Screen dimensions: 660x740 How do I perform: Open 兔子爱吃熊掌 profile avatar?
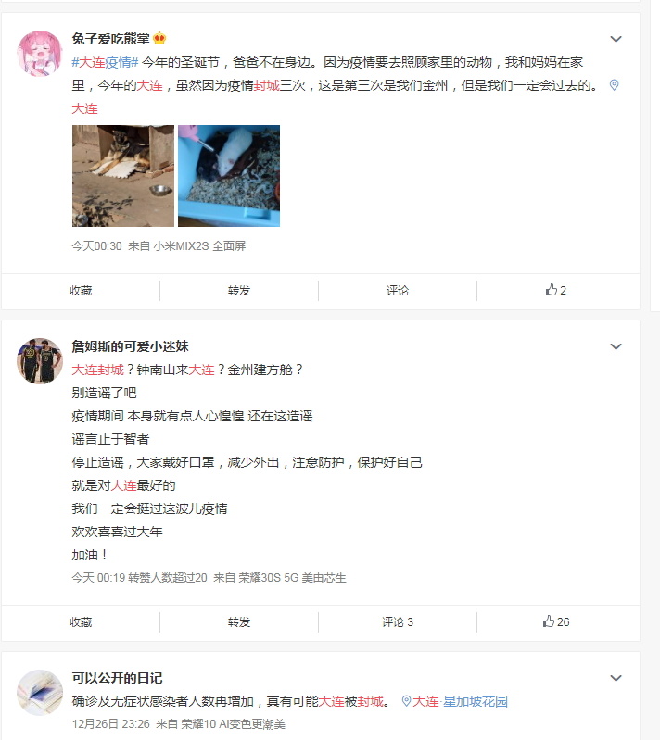coord(40,54)
